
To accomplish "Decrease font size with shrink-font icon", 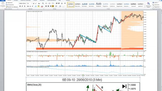I will tap(36, 3).
